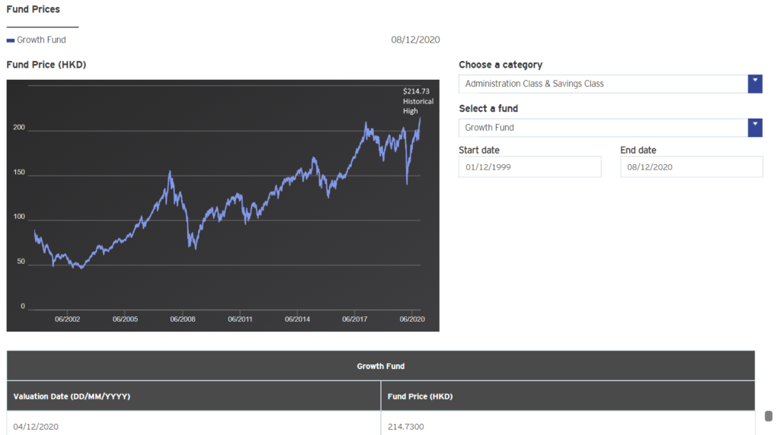Click the page scrollbar thumb

click(769, 416)
